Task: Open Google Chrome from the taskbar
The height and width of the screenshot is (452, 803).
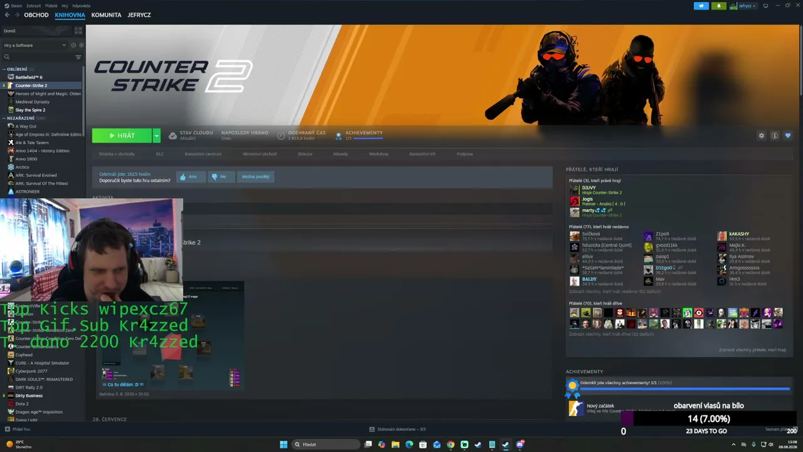Action: [x=450, y=444]
